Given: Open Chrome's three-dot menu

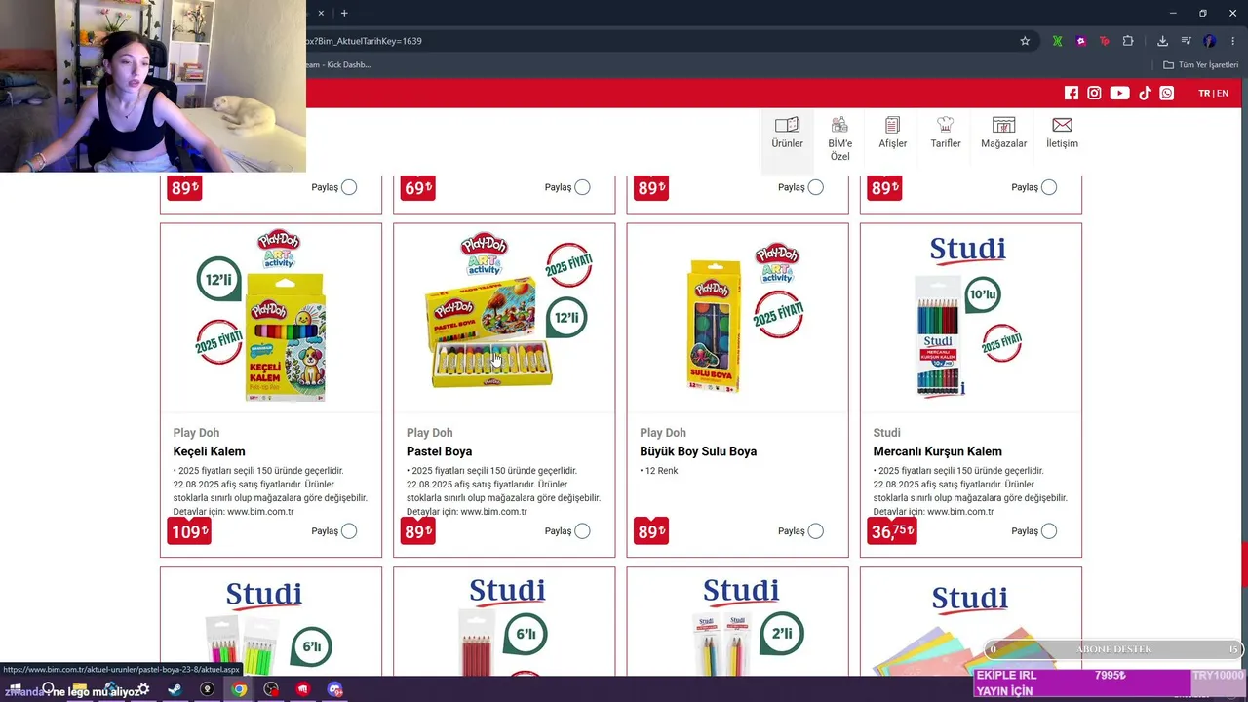Looking at the screenshot, I should click(1233, 41).
